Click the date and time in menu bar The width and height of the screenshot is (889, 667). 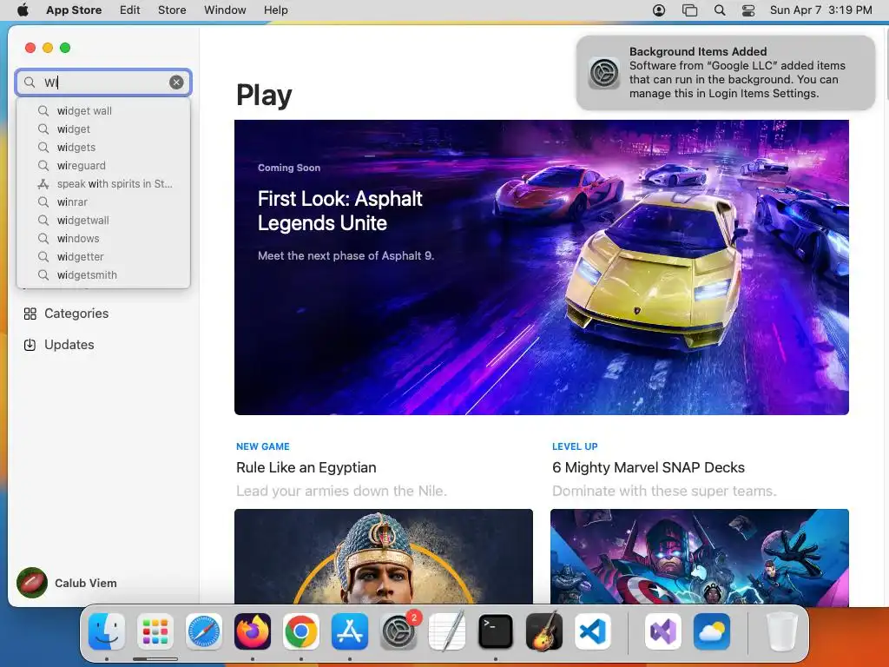tap(821, 10)
